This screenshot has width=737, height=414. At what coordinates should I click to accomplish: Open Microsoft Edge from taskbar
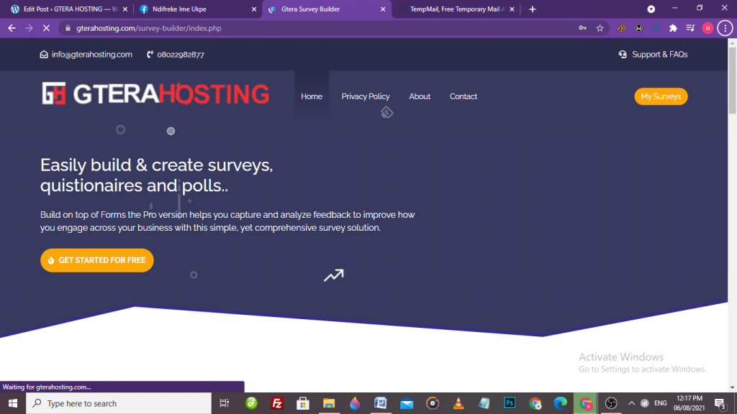[560, 403]
